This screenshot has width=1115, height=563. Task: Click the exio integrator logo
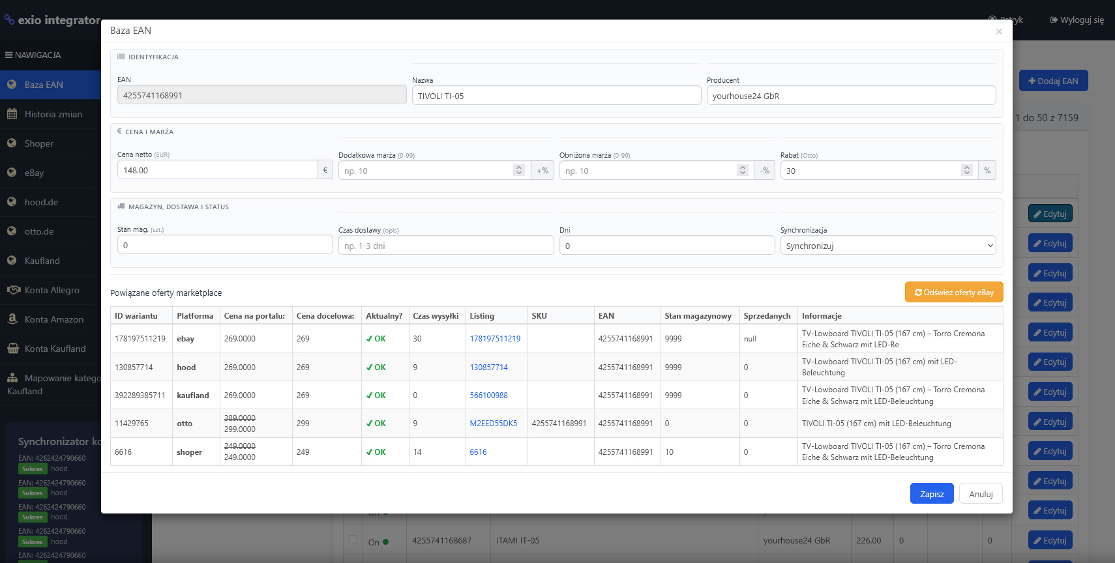click(x=52, y=20)
